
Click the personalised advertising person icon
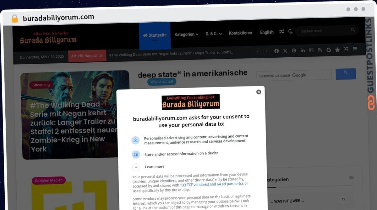[x=135, y=140]
